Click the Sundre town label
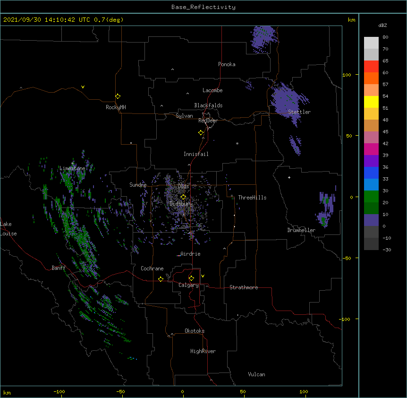This screenshot has width=407, height=398. 138,185
